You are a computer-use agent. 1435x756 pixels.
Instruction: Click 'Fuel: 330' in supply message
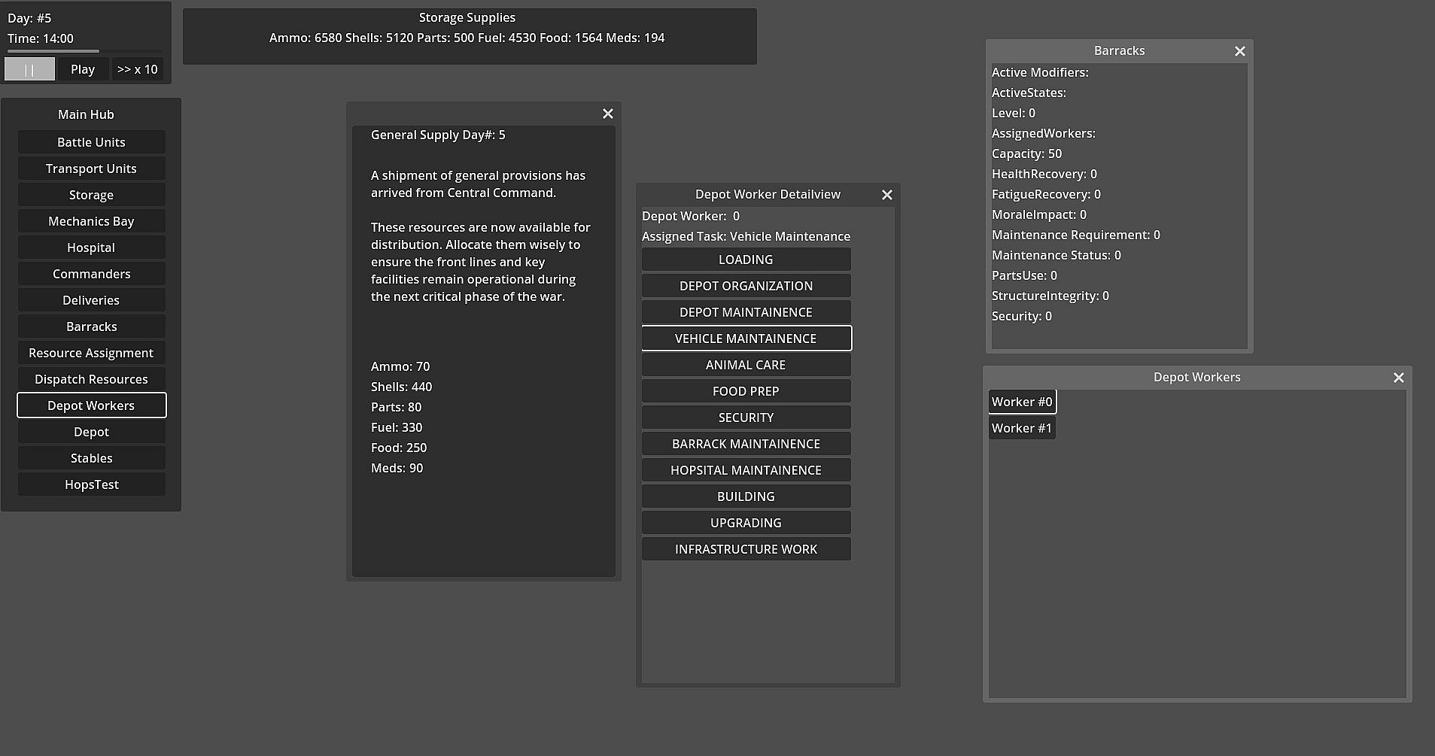click(x=397, y=427)
